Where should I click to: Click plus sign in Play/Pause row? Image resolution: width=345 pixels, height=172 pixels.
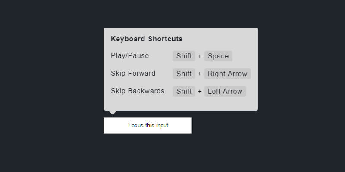200,56
